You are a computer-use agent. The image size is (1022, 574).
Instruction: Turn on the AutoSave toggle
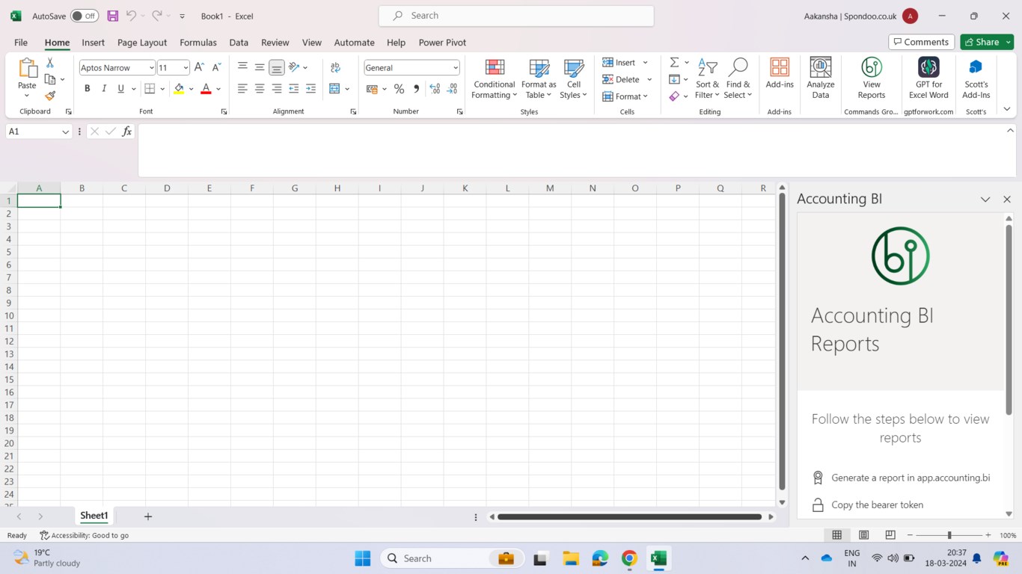85,16
